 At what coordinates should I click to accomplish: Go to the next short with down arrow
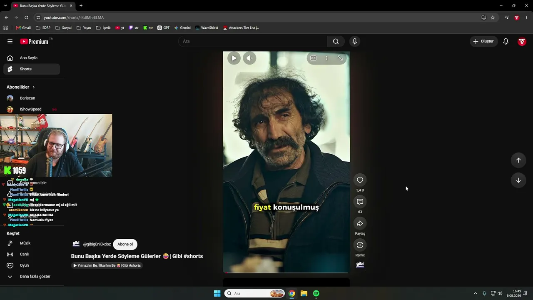(518, 180)
